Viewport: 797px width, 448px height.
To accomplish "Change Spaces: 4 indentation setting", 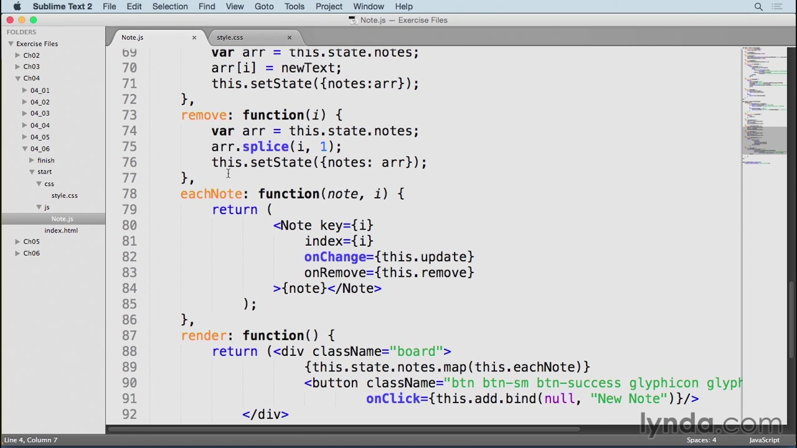I will pos(702,440).
